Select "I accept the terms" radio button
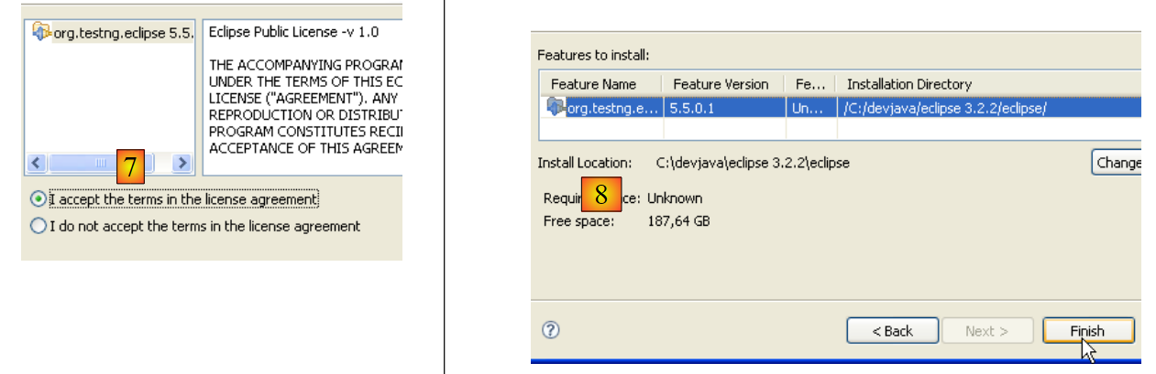 click(38, 198)
